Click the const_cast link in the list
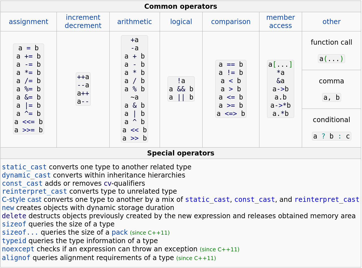362x268 pixels. (x=22, y=183)
